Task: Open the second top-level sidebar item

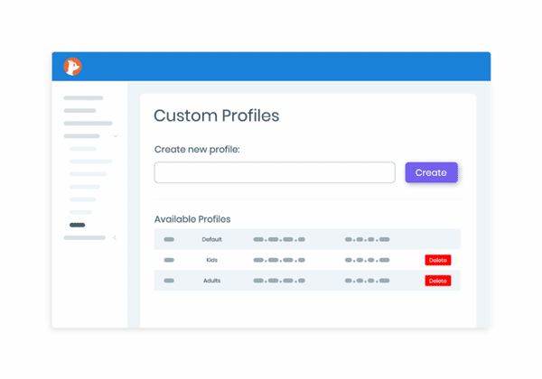Action: [x=79, y=111]
